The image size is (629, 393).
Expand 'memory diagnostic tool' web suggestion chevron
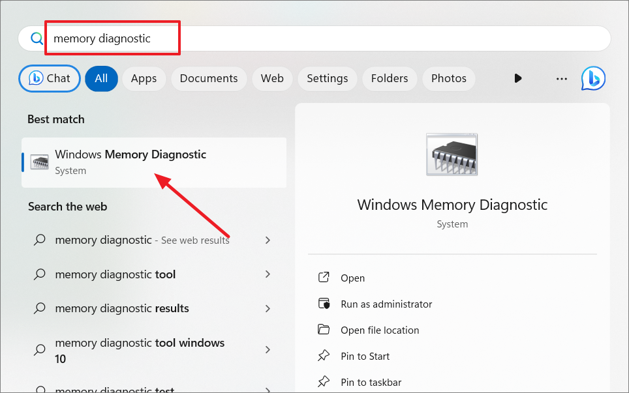tap(268, 274)
